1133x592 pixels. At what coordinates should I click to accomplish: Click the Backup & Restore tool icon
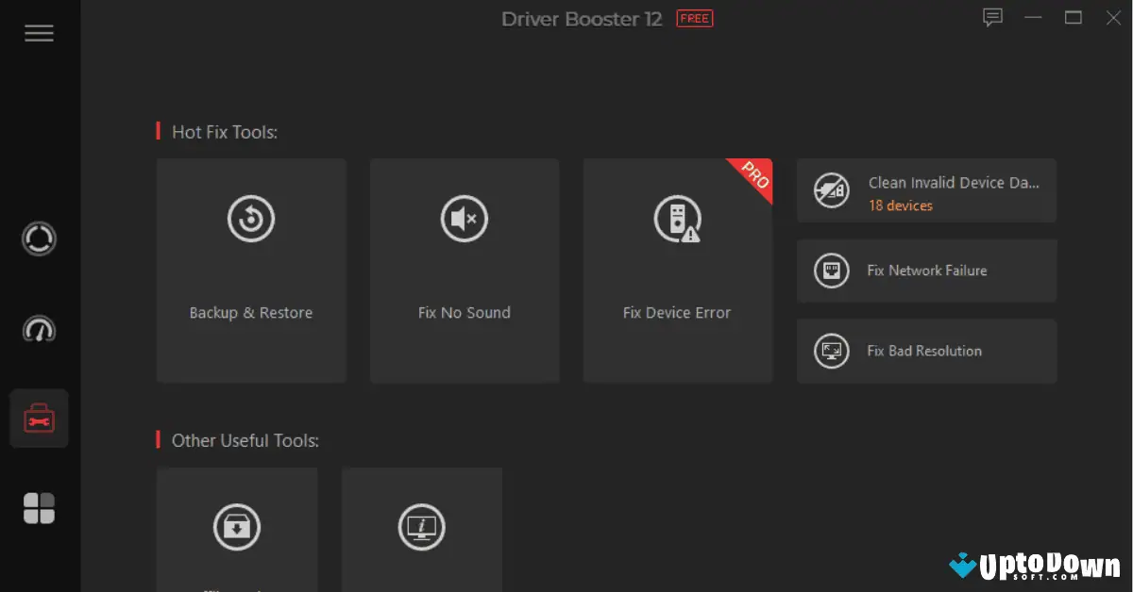pyautogui.click(x=250, y=219)
